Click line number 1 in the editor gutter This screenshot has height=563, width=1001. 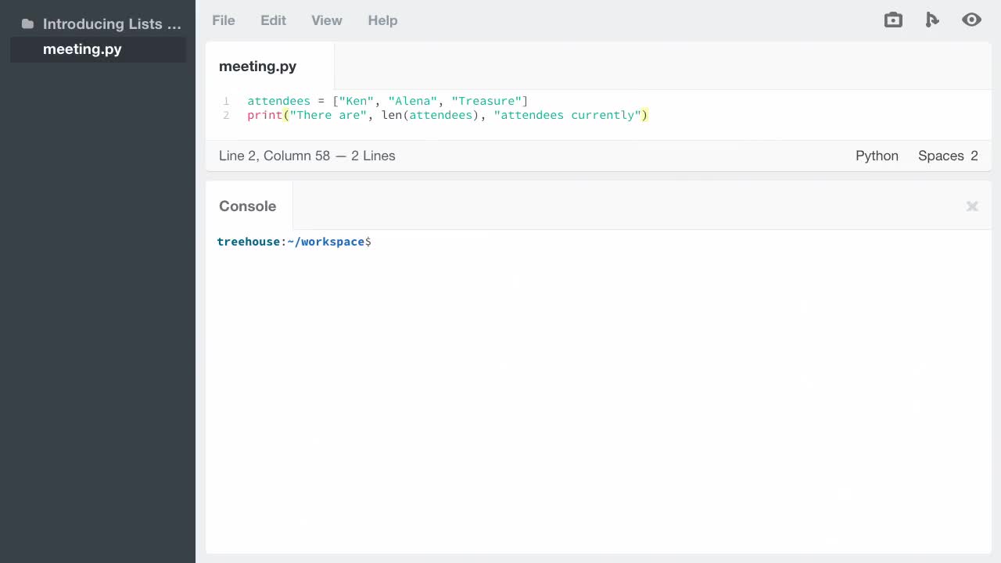pyautogui.click(x=226, y=101)
